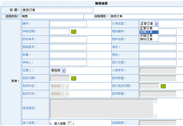Screen dimensions: 183x126
Task: Open calendar picker for 到货日期
Action: coord(74,79)
